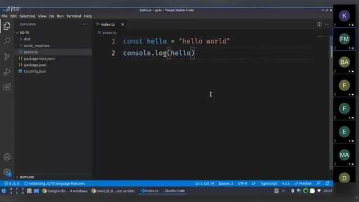Split the editor to the right

point(319,24)
